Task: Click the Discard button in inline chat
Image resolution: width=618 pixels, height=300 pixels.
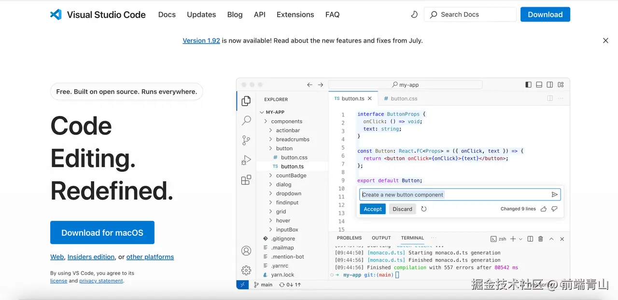Action: 402,209
